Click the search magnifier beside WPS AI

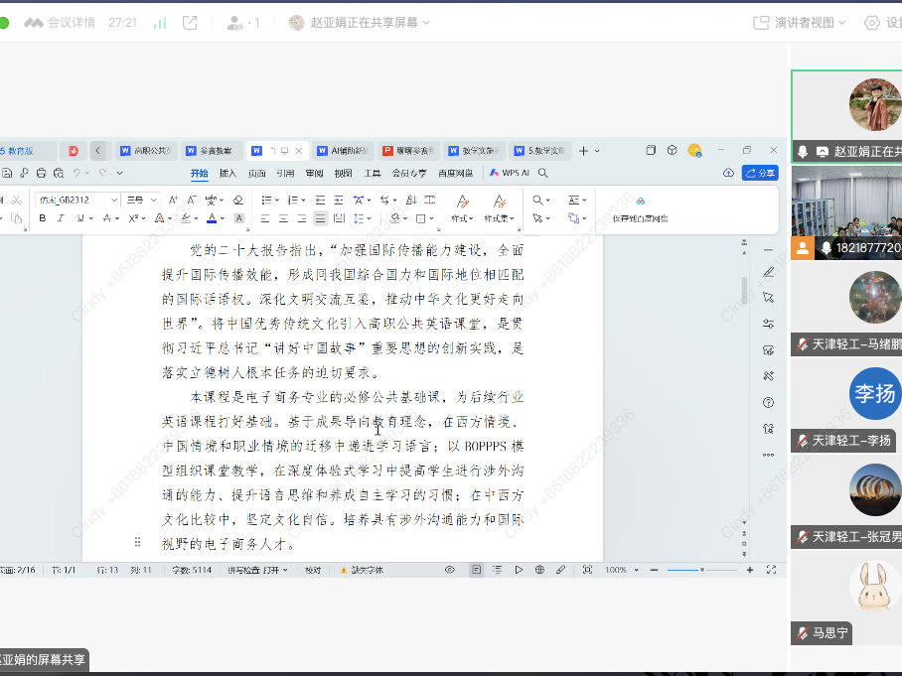tap(542, 173)
